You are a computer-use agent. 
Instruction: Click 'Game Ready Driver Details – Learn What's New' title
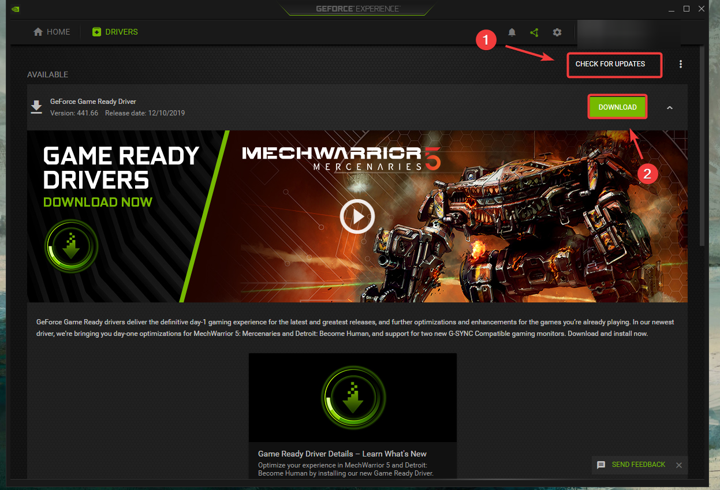[x=342, y=454]
